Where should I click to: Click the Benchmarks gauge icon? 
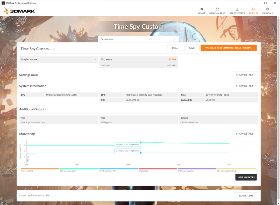(x=217, y=9)
